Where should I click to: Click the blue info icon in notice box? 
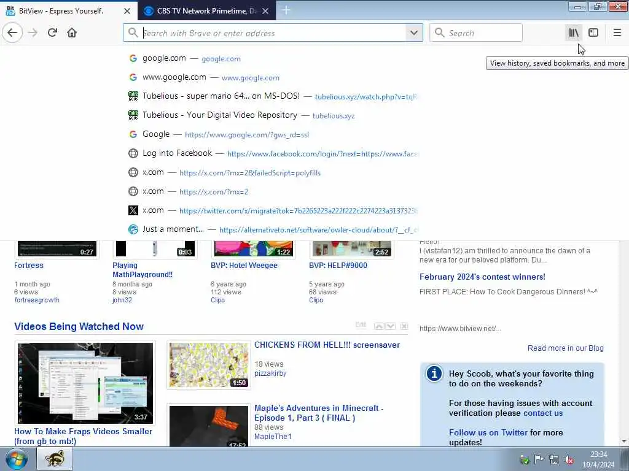pyautogui.click(x=434, y=373)
